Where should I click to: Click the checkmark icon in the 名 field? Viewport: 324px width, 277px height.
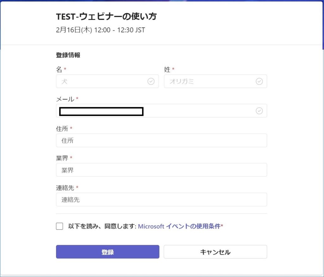point(151,81)
